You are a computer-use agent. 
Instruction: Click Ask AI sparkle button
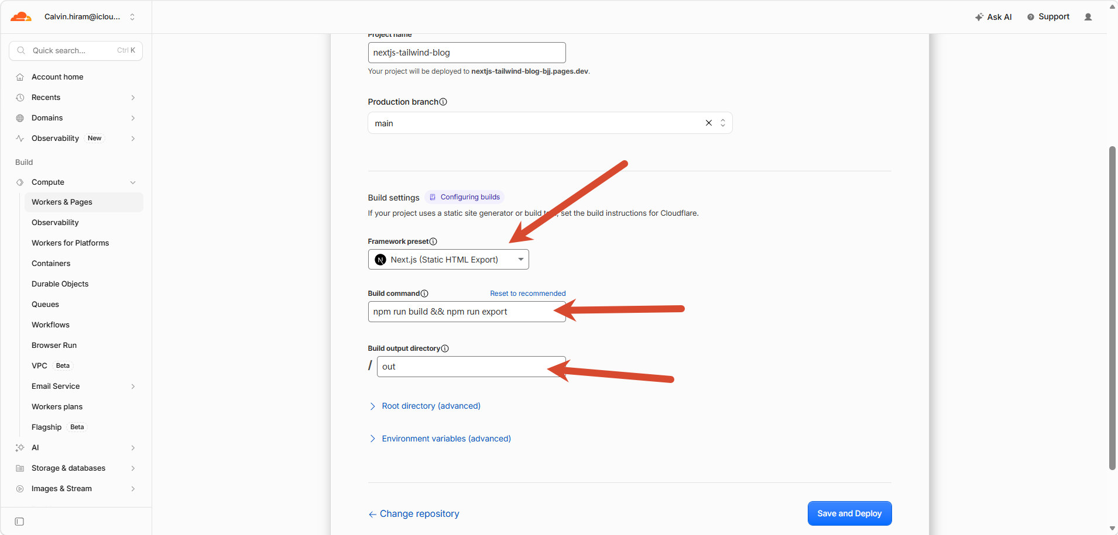[x=993, y=17]
